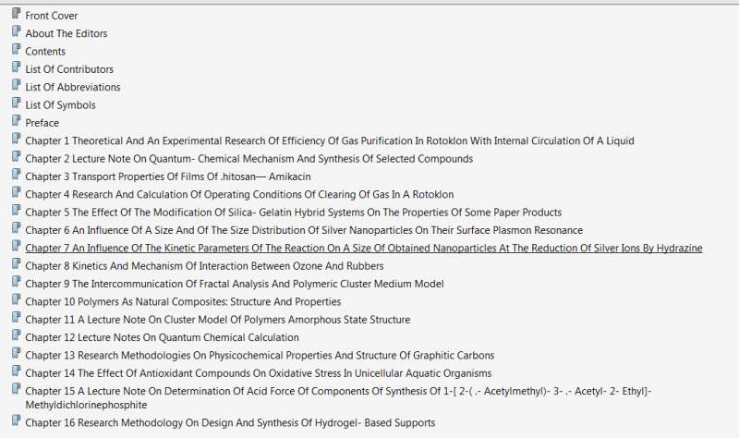Viewport: 739px width, 438px height.
Task: Click the bookmark icon for Chapter 3
Action: (x=16, y=175)
